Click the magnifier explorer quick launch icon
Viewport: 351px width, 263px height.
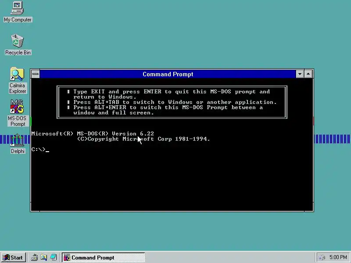coord(44,258)
